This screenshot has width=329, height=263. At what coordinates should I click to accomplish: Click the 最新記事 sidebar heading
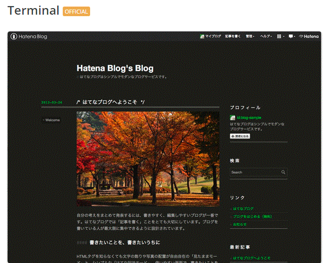pyautogui.click(x=240, y=247)
